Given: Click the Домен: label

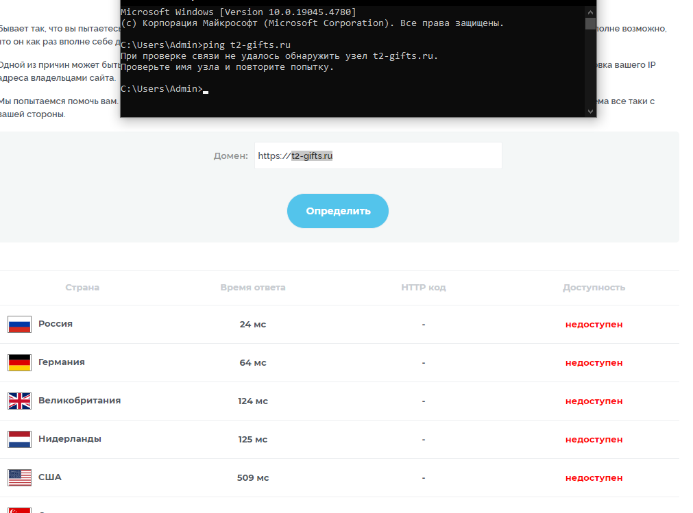Looking at the screenshot, I should pyautogui.click(x=231, y=156).
